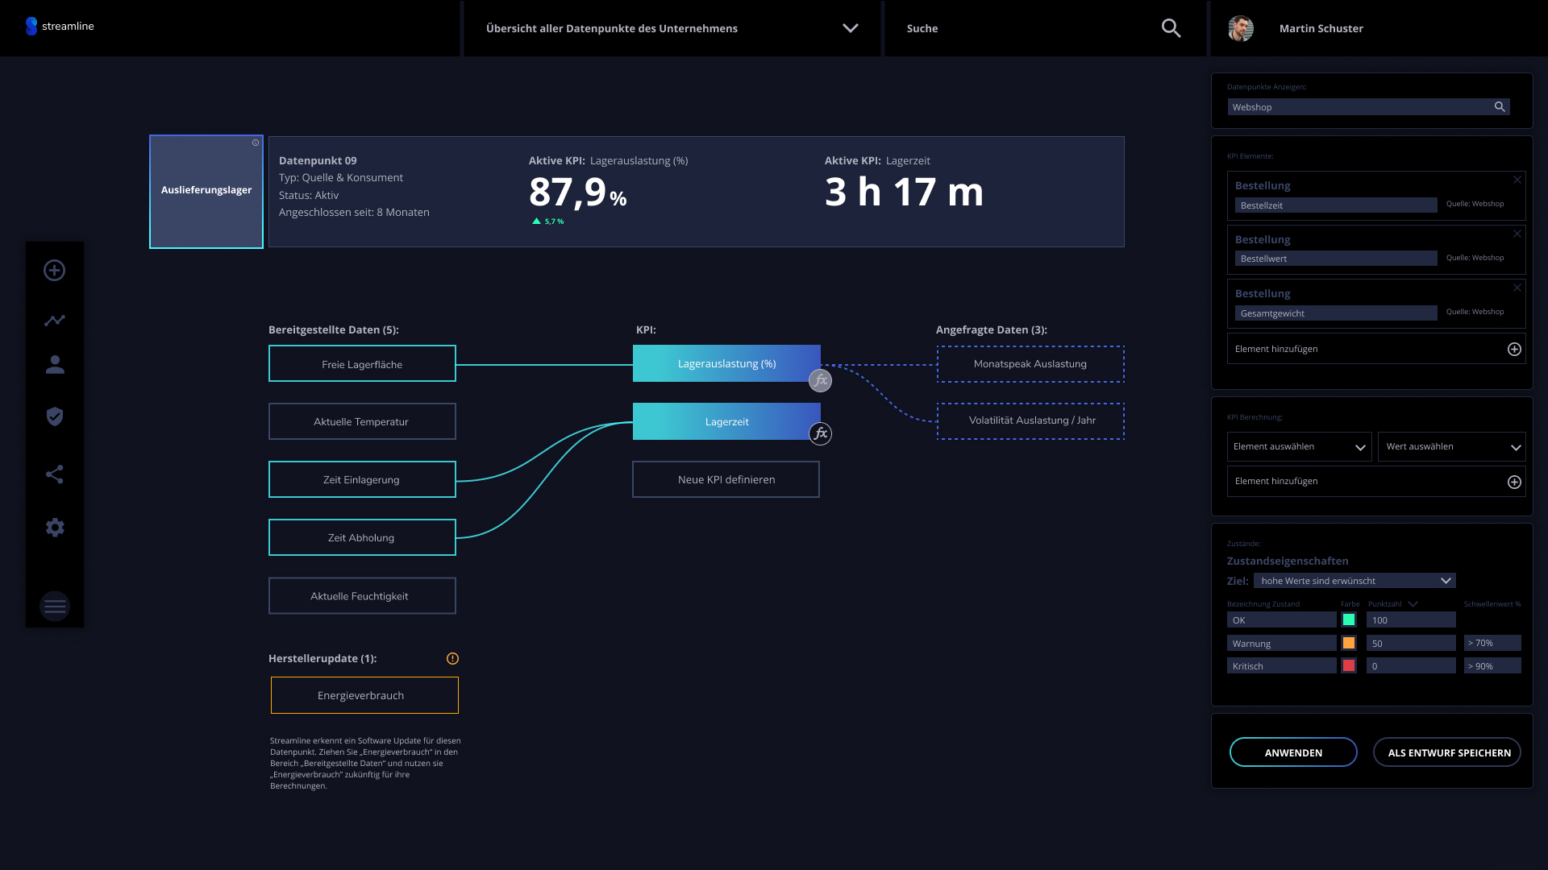Click the share icon in sidebar

tap(55, 474)
